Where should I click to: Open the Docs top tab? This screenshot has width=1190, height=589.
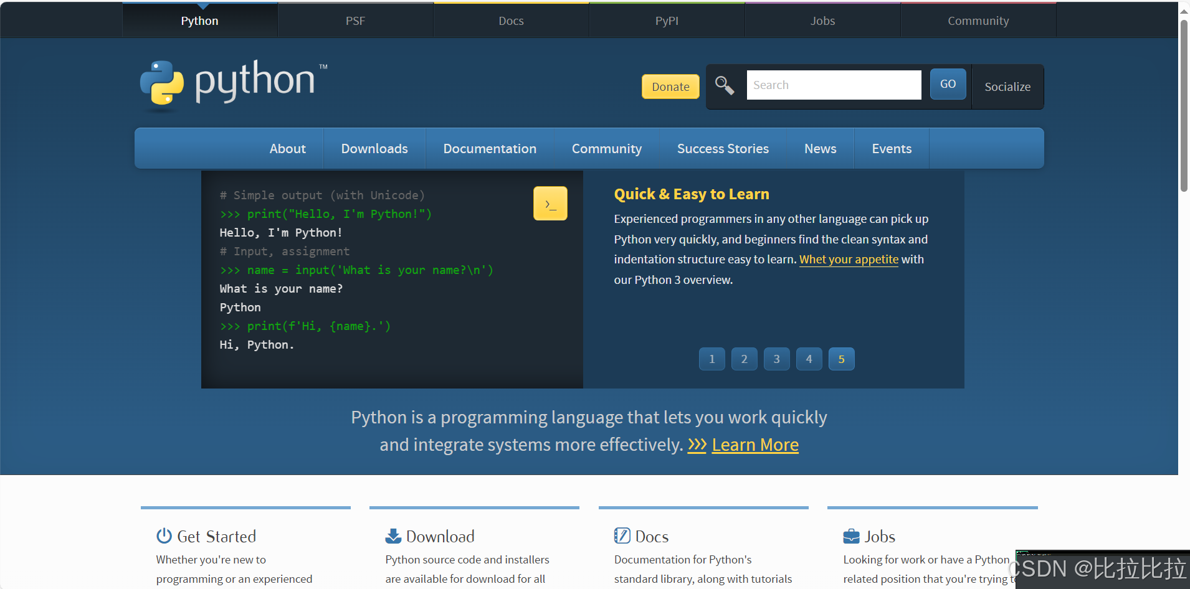tap(511, 21)
